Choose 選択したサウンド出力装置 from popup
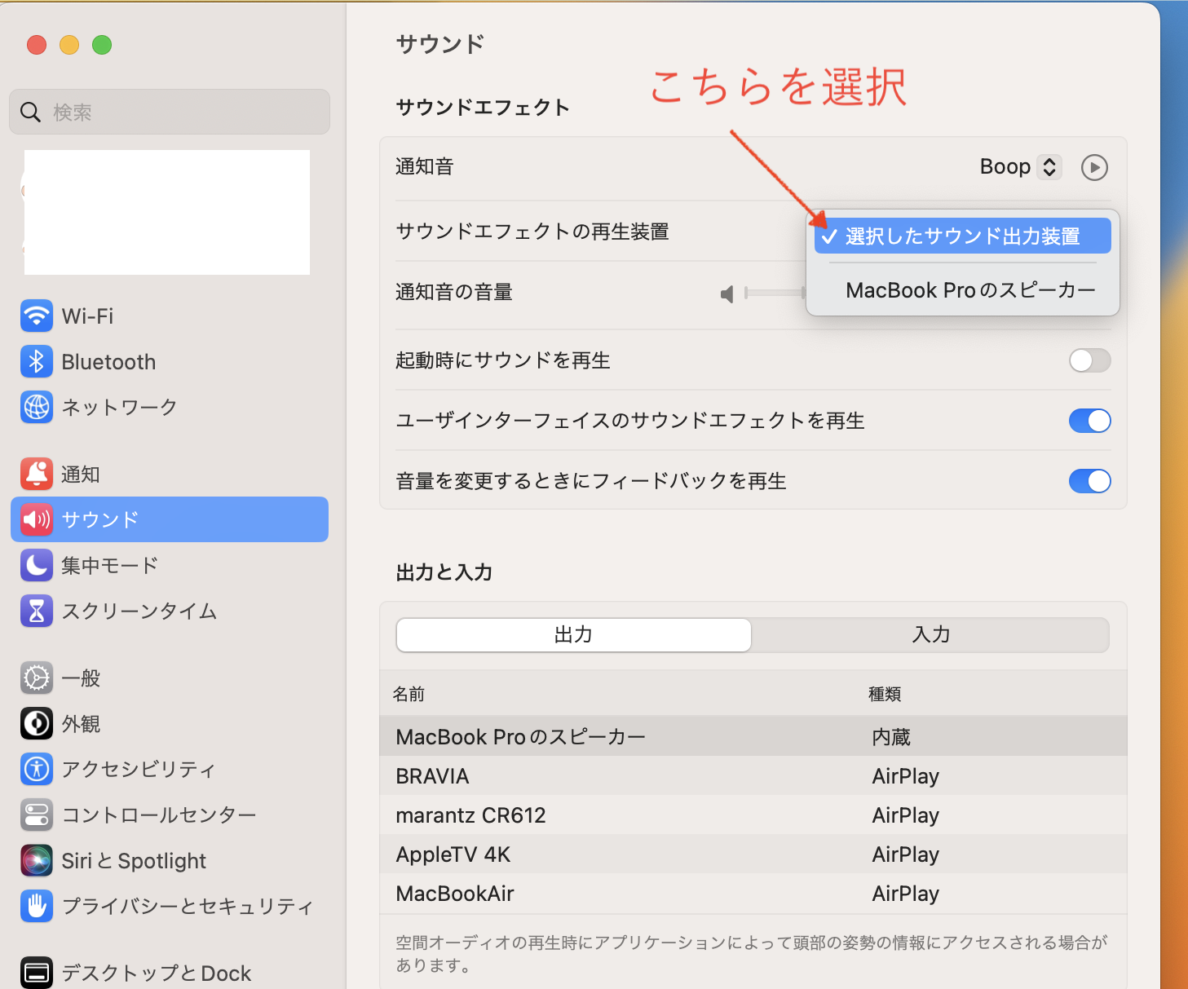1188x989 pixels. (962, 236)
